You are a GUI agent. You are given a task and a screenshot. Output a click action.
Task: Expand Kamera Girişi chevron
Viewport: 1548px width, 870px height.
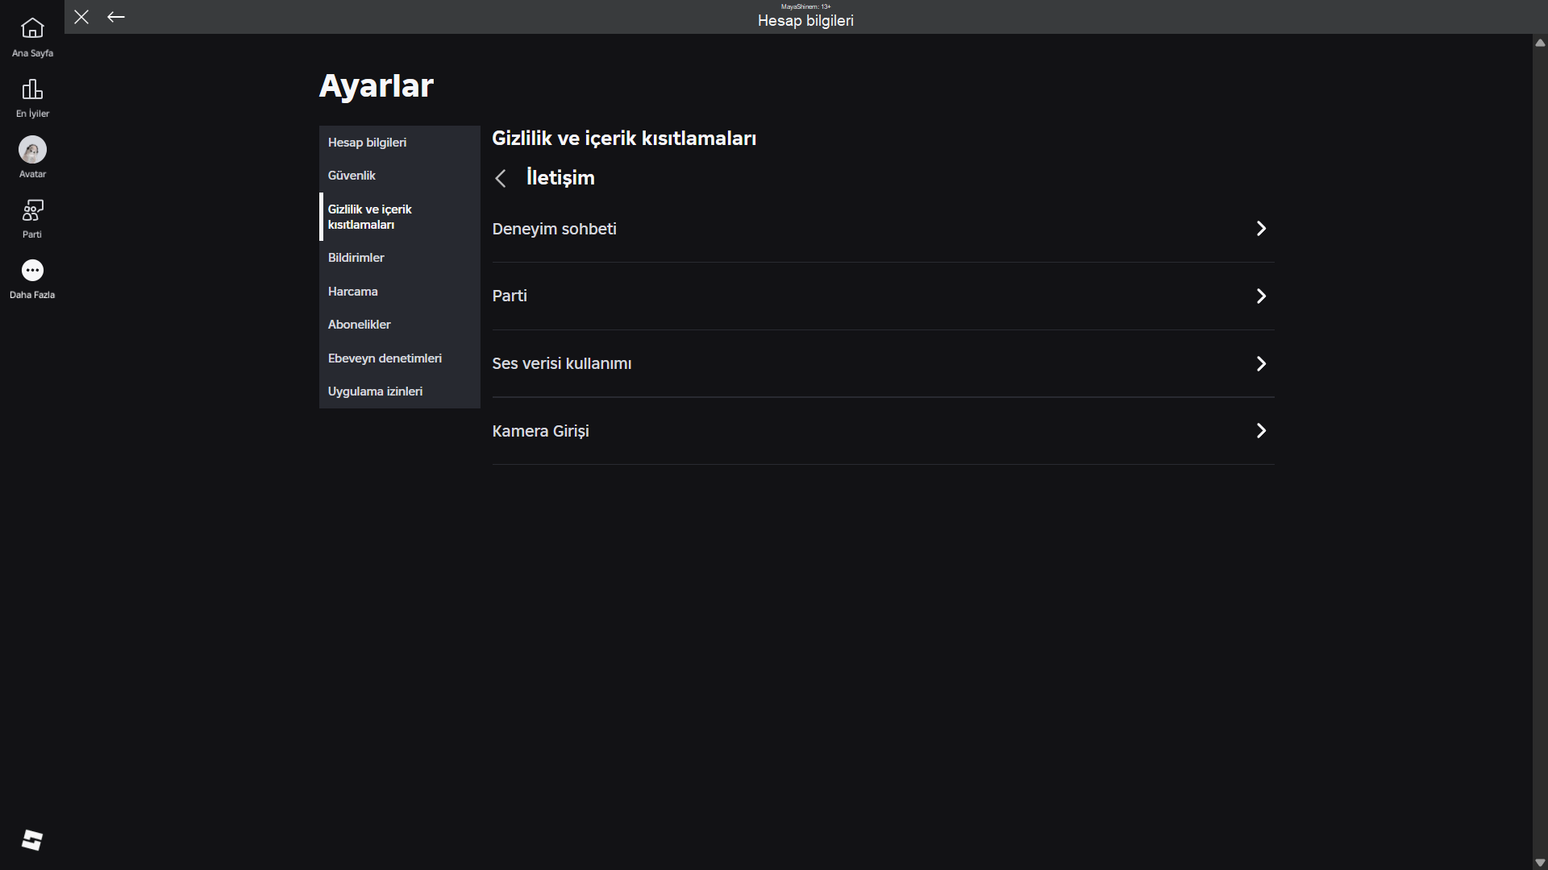pyautogui.click(x=1261, y=431)
